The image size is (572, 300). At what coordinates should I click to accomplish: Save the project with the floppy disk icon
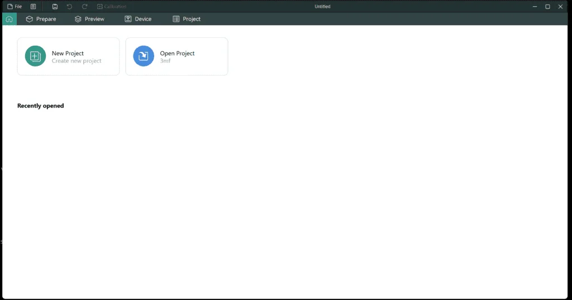pos(55,7)
